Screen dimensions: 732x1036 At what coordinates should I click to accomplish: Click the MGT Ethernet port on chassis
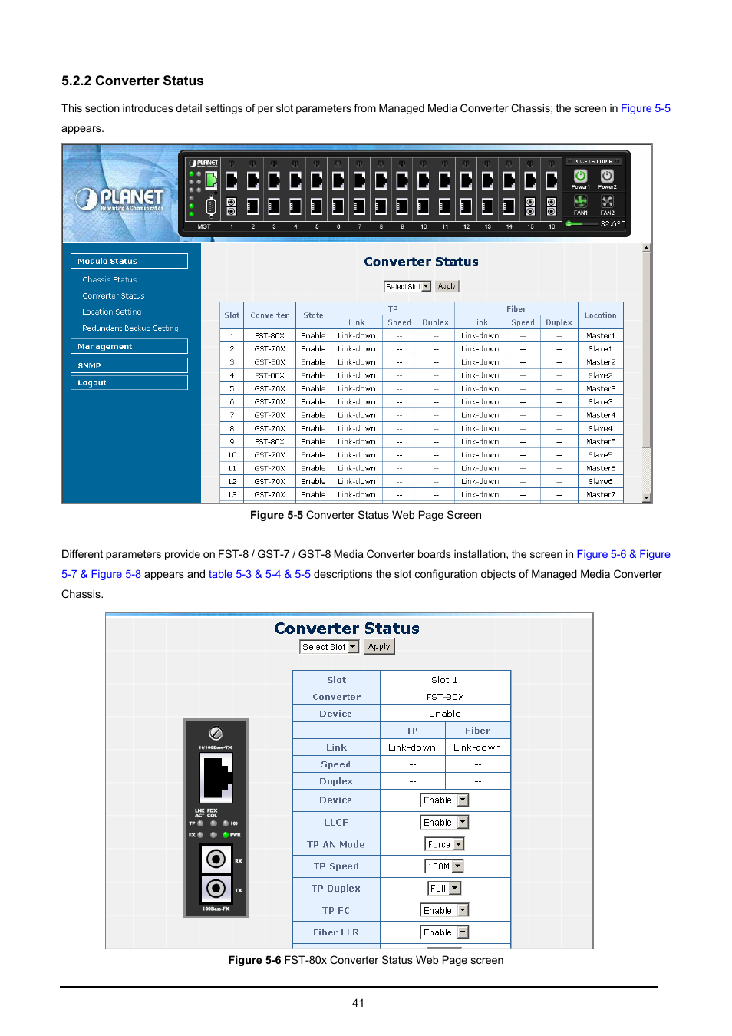211,180
